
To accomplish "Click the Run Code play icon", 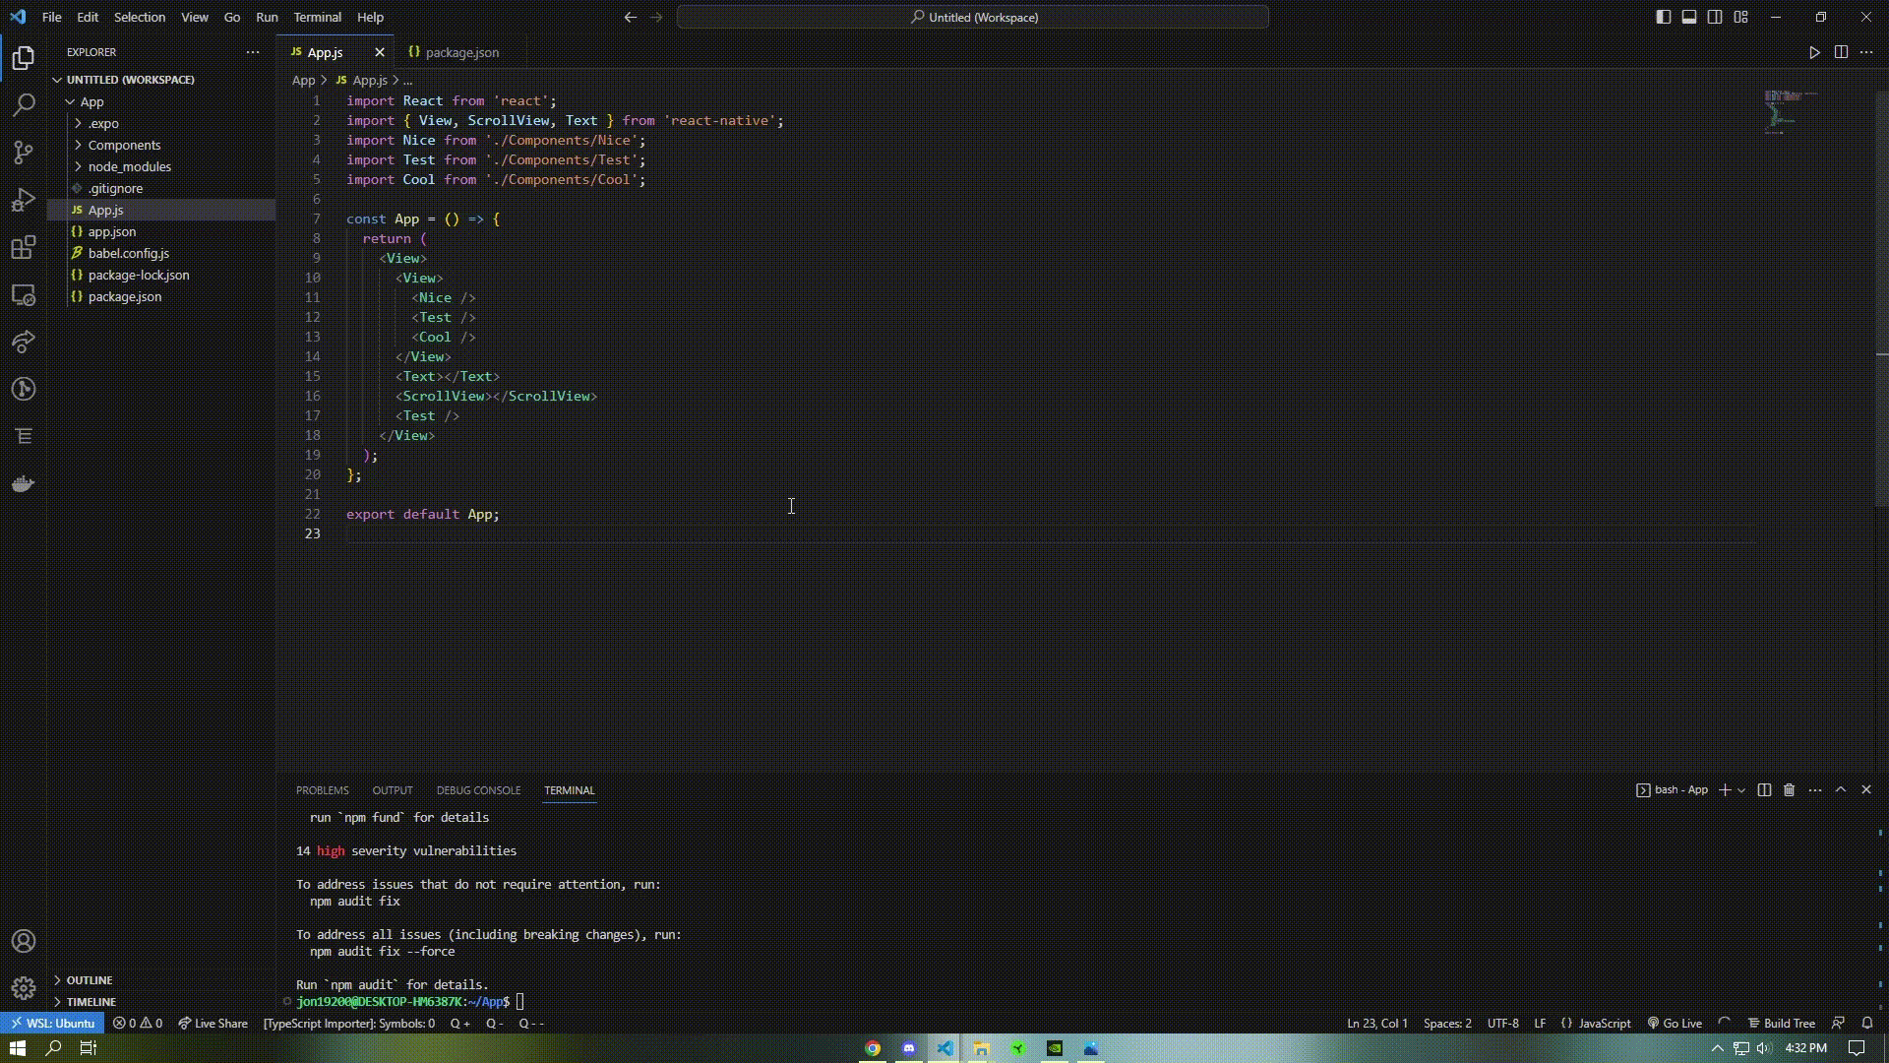I will (x=1814, y=52).
